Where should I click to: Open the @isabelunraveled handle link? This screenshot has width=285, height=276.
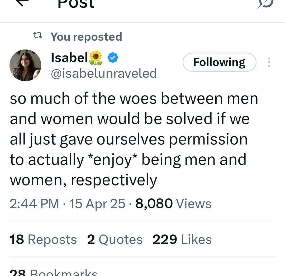pos(104,73)
